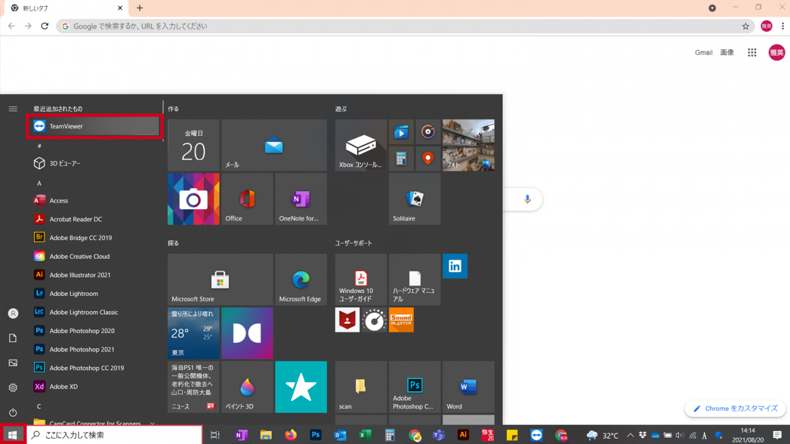
Task: Launch the Microsoft Edge tile
Action: tap(301, 279)
